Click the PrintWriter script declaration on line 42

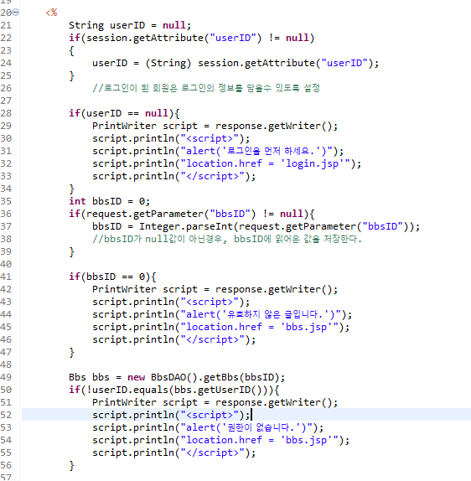coord(215,289)
